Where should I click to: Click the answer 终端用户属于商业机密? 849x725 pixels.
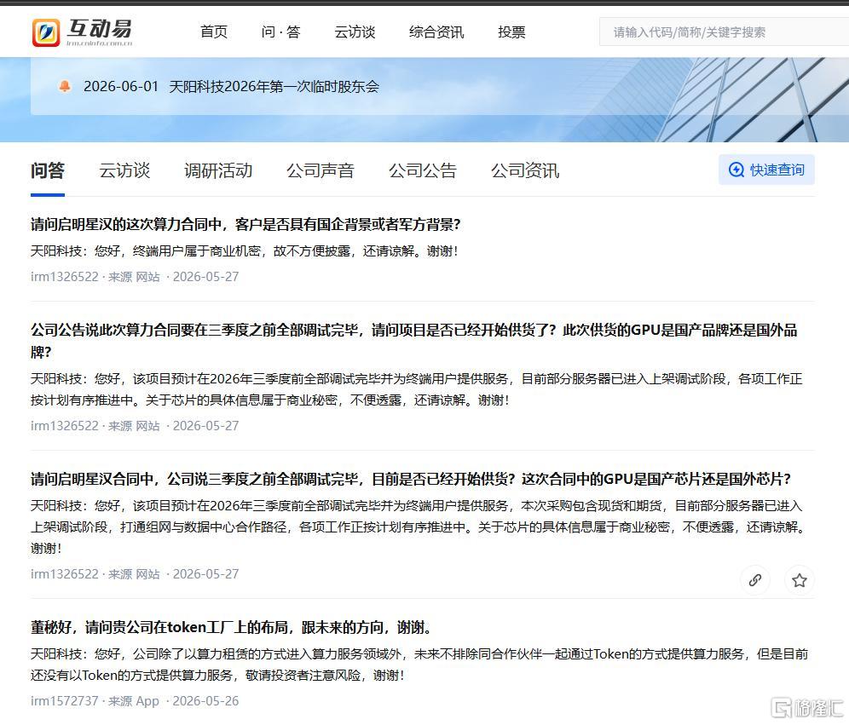click(x=244, y=251)
